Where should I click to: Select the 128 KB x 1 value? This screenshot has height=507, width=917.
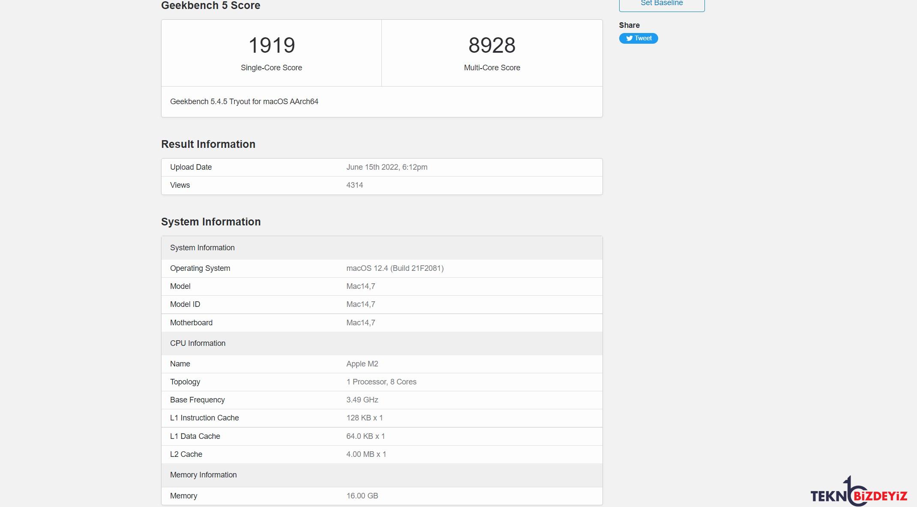[365, 418]
